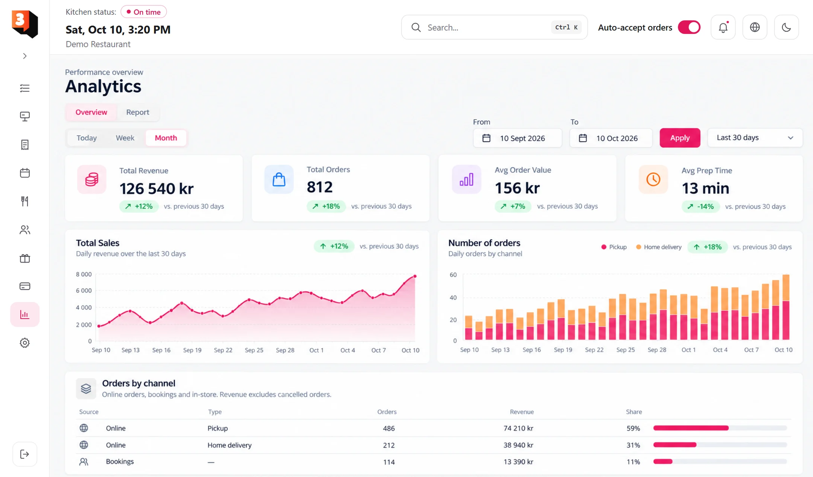
Task: Switch to dark mode with moon icon
Action: [786, 27]
